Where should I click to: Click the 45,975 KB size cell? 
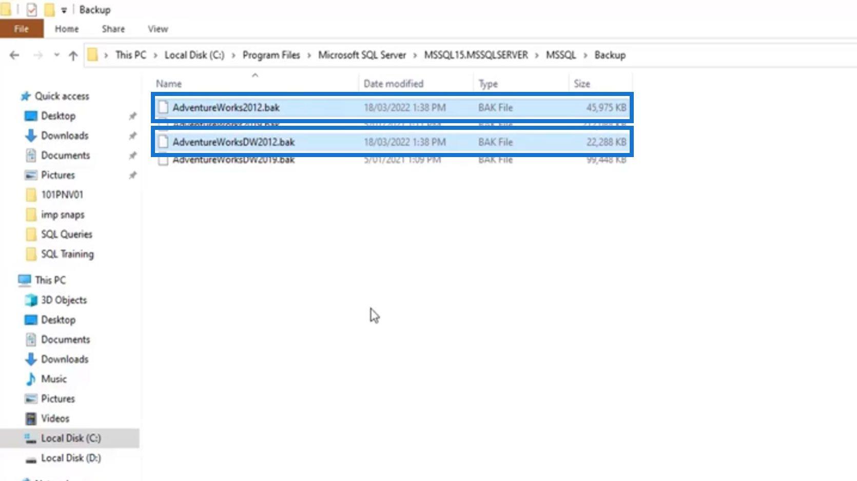point(606,107)
